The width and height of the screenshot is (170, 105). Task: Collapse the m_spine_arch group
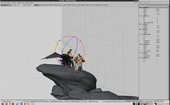click(140, 34)
